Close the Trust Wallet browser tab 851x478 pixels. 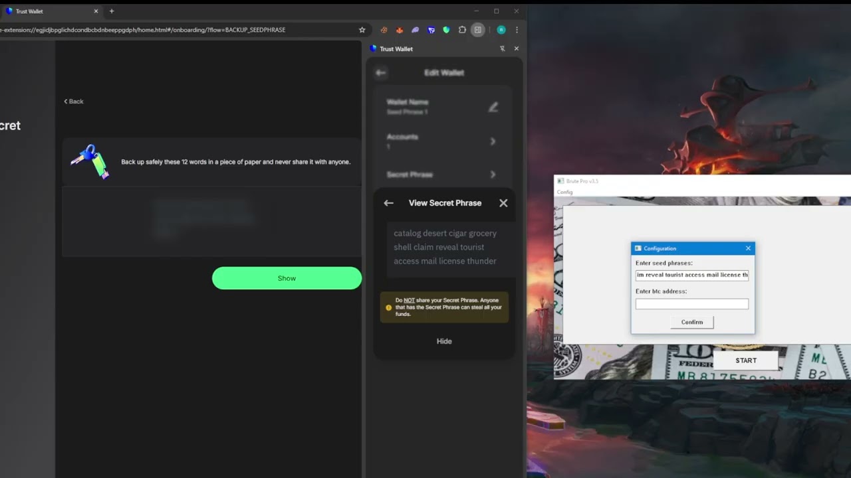click(96, 11)
